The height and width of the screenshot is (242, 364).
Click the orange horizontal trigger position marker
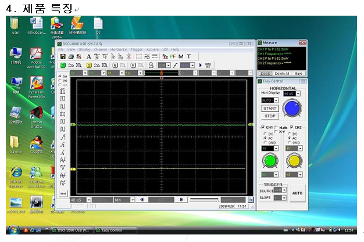161,73
